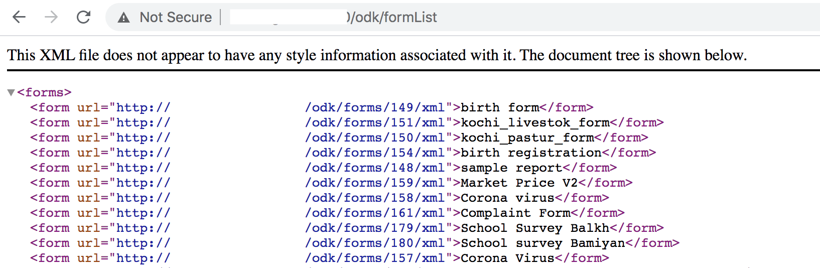Select the text kochi_livestok_form

pos(535,122)
